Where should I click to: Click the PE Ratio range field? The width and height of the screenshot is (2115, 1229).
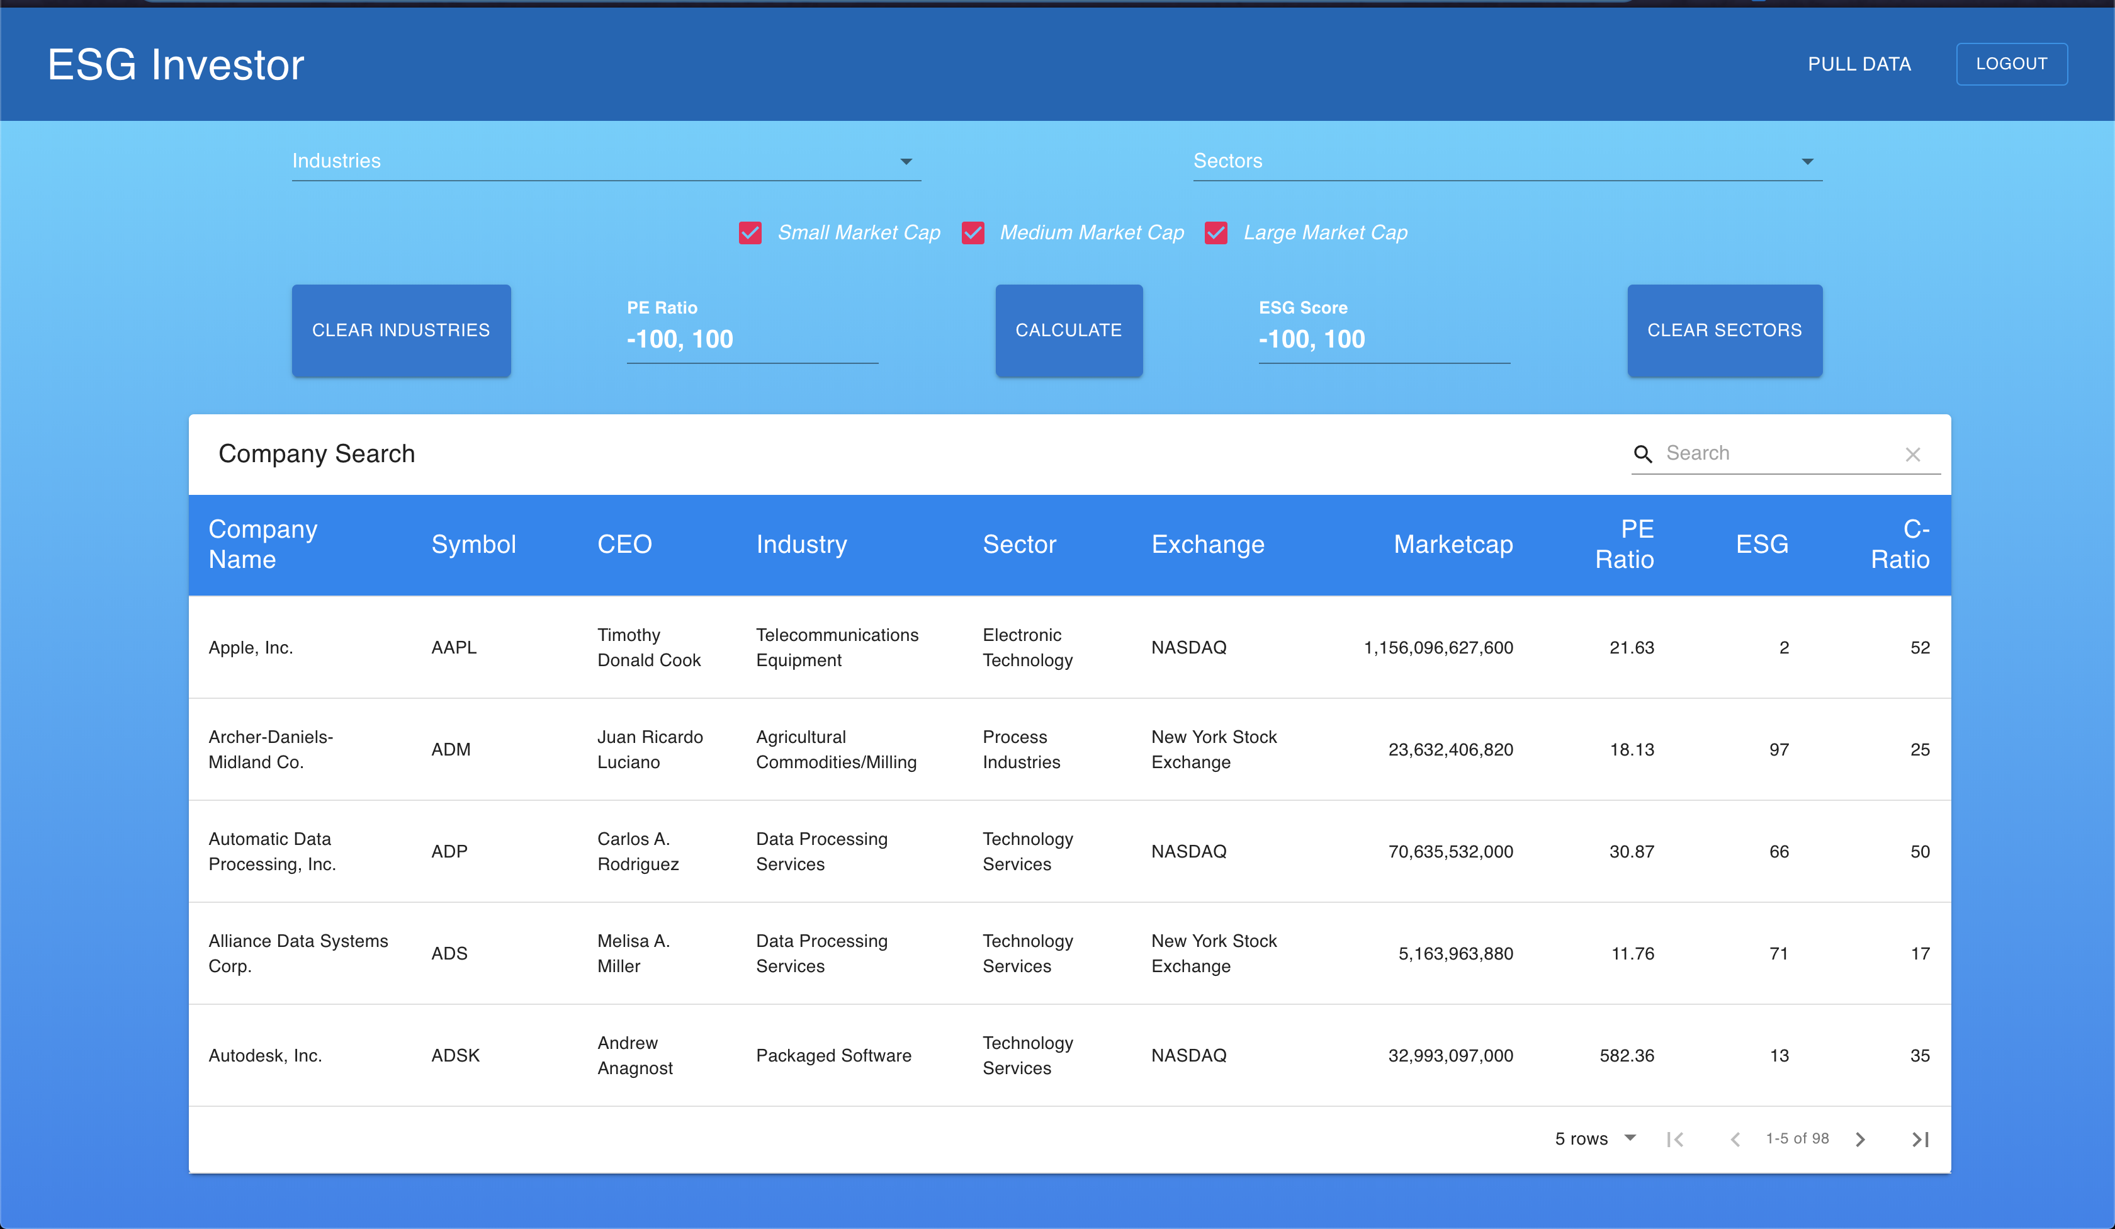[752, 339]
